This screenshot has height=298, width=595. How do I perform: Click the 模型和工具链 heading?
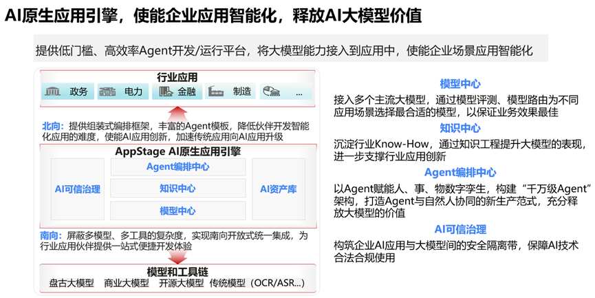coord(177,272)
